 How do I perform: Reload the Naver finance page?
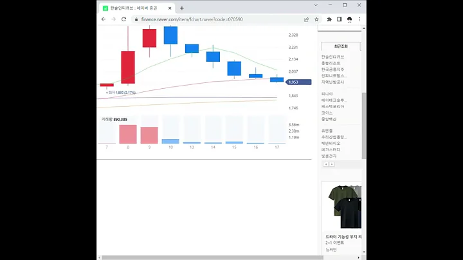[123, 19]
